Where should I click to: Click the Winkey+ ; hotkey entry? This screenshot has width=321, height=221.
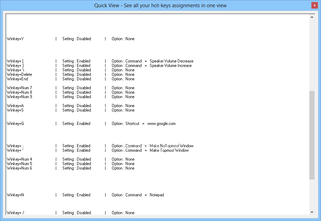[x=15, y=146]
